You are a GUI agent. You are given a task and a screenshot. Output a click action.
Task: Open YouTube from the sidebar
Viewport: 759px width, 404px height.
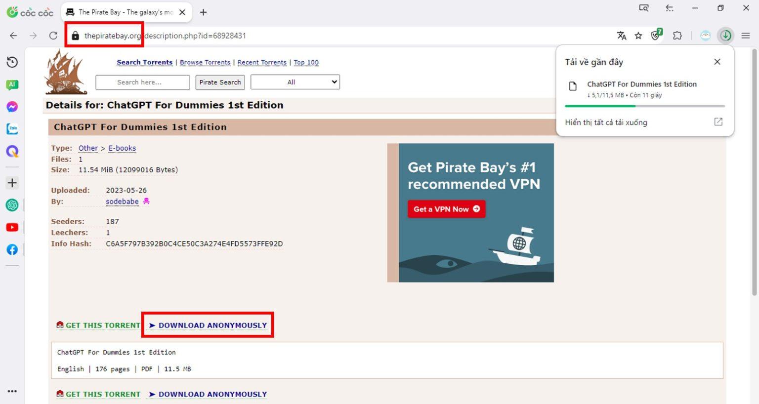[12, 227]
